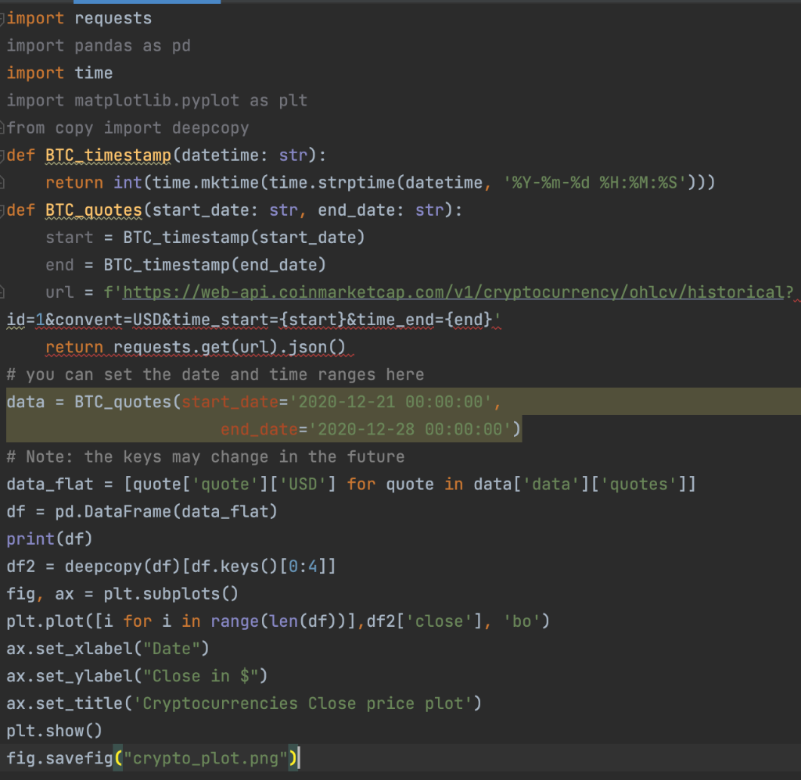Image resolution: width=801 pixels, height=780 pixels.
Task: Click comment 'you can set the date and time ranges here'
Action: click(215, 374)
